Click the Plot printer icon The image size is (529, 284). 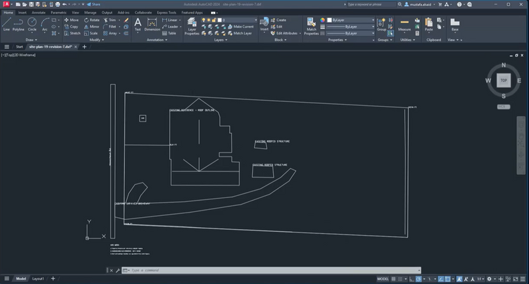(58, 5)
